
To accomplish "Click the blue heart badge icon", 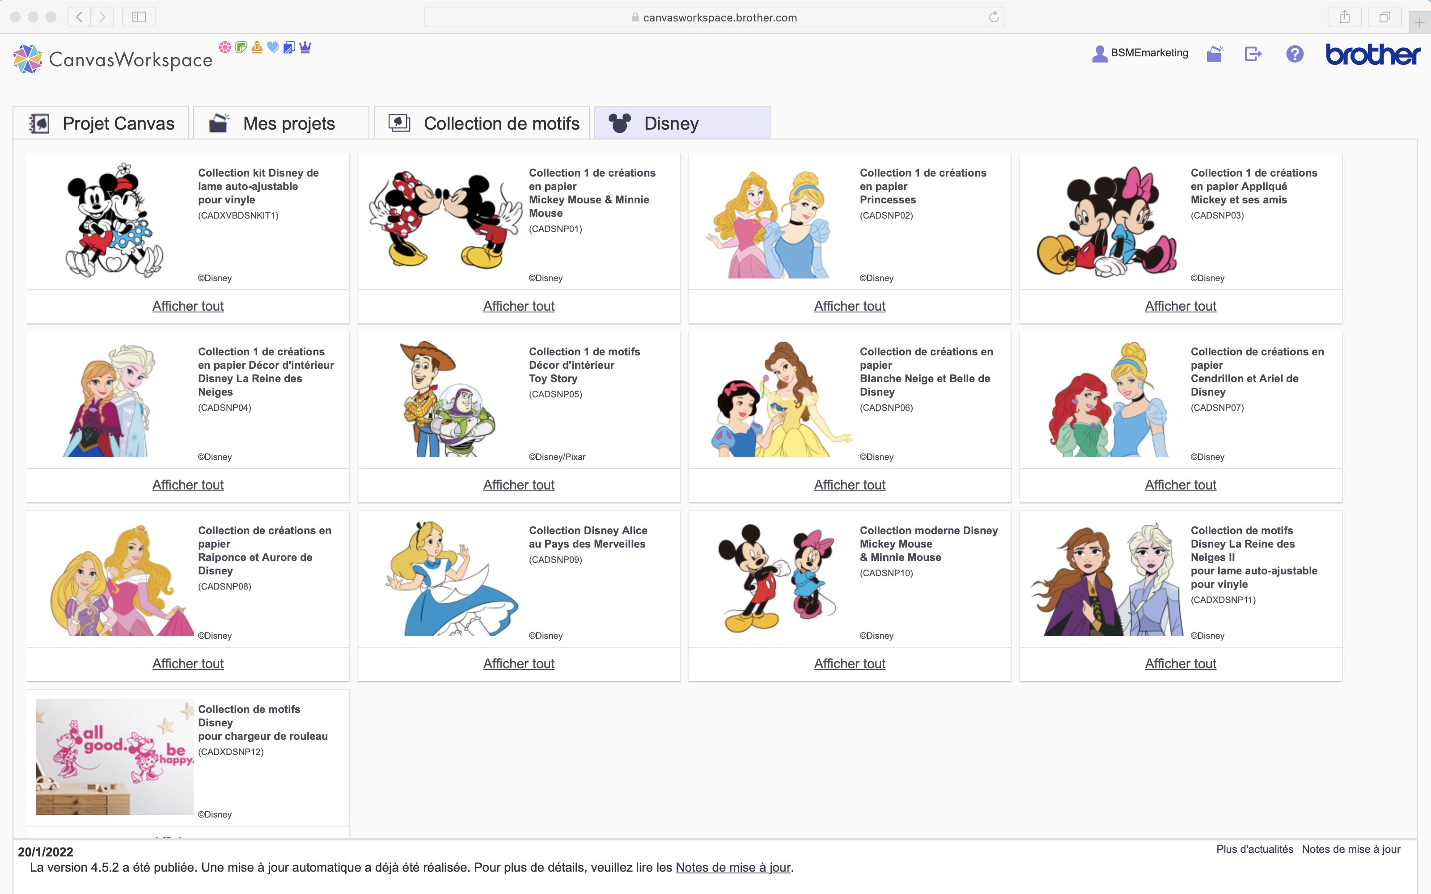I will coord(273,47).
